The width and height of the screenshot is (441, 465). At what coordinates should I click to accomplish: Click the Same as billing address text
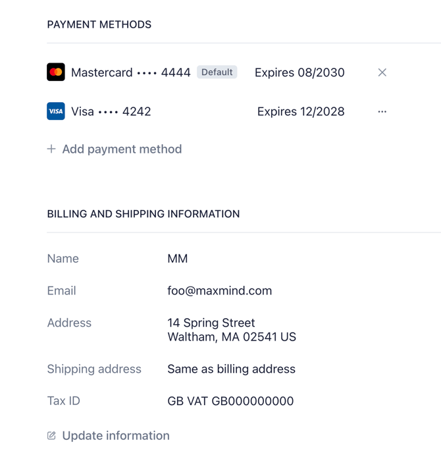231,369
